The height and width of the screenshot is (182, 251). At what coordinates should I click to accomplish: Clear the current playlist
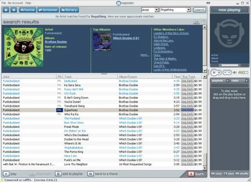(216, 173)
